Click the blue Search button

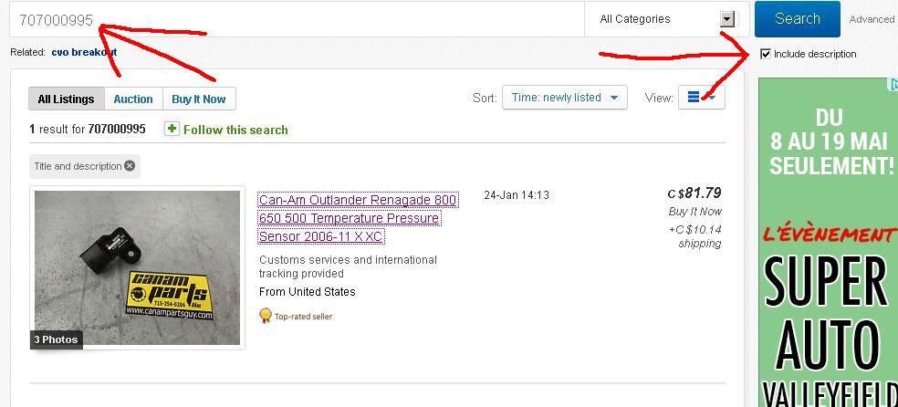(x=798, y=19)
